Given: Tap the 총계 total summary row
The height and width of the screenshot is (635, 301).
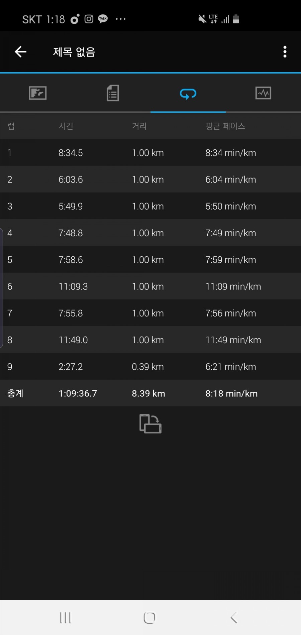Looking at the screenshot, I should tap(150, 393).
